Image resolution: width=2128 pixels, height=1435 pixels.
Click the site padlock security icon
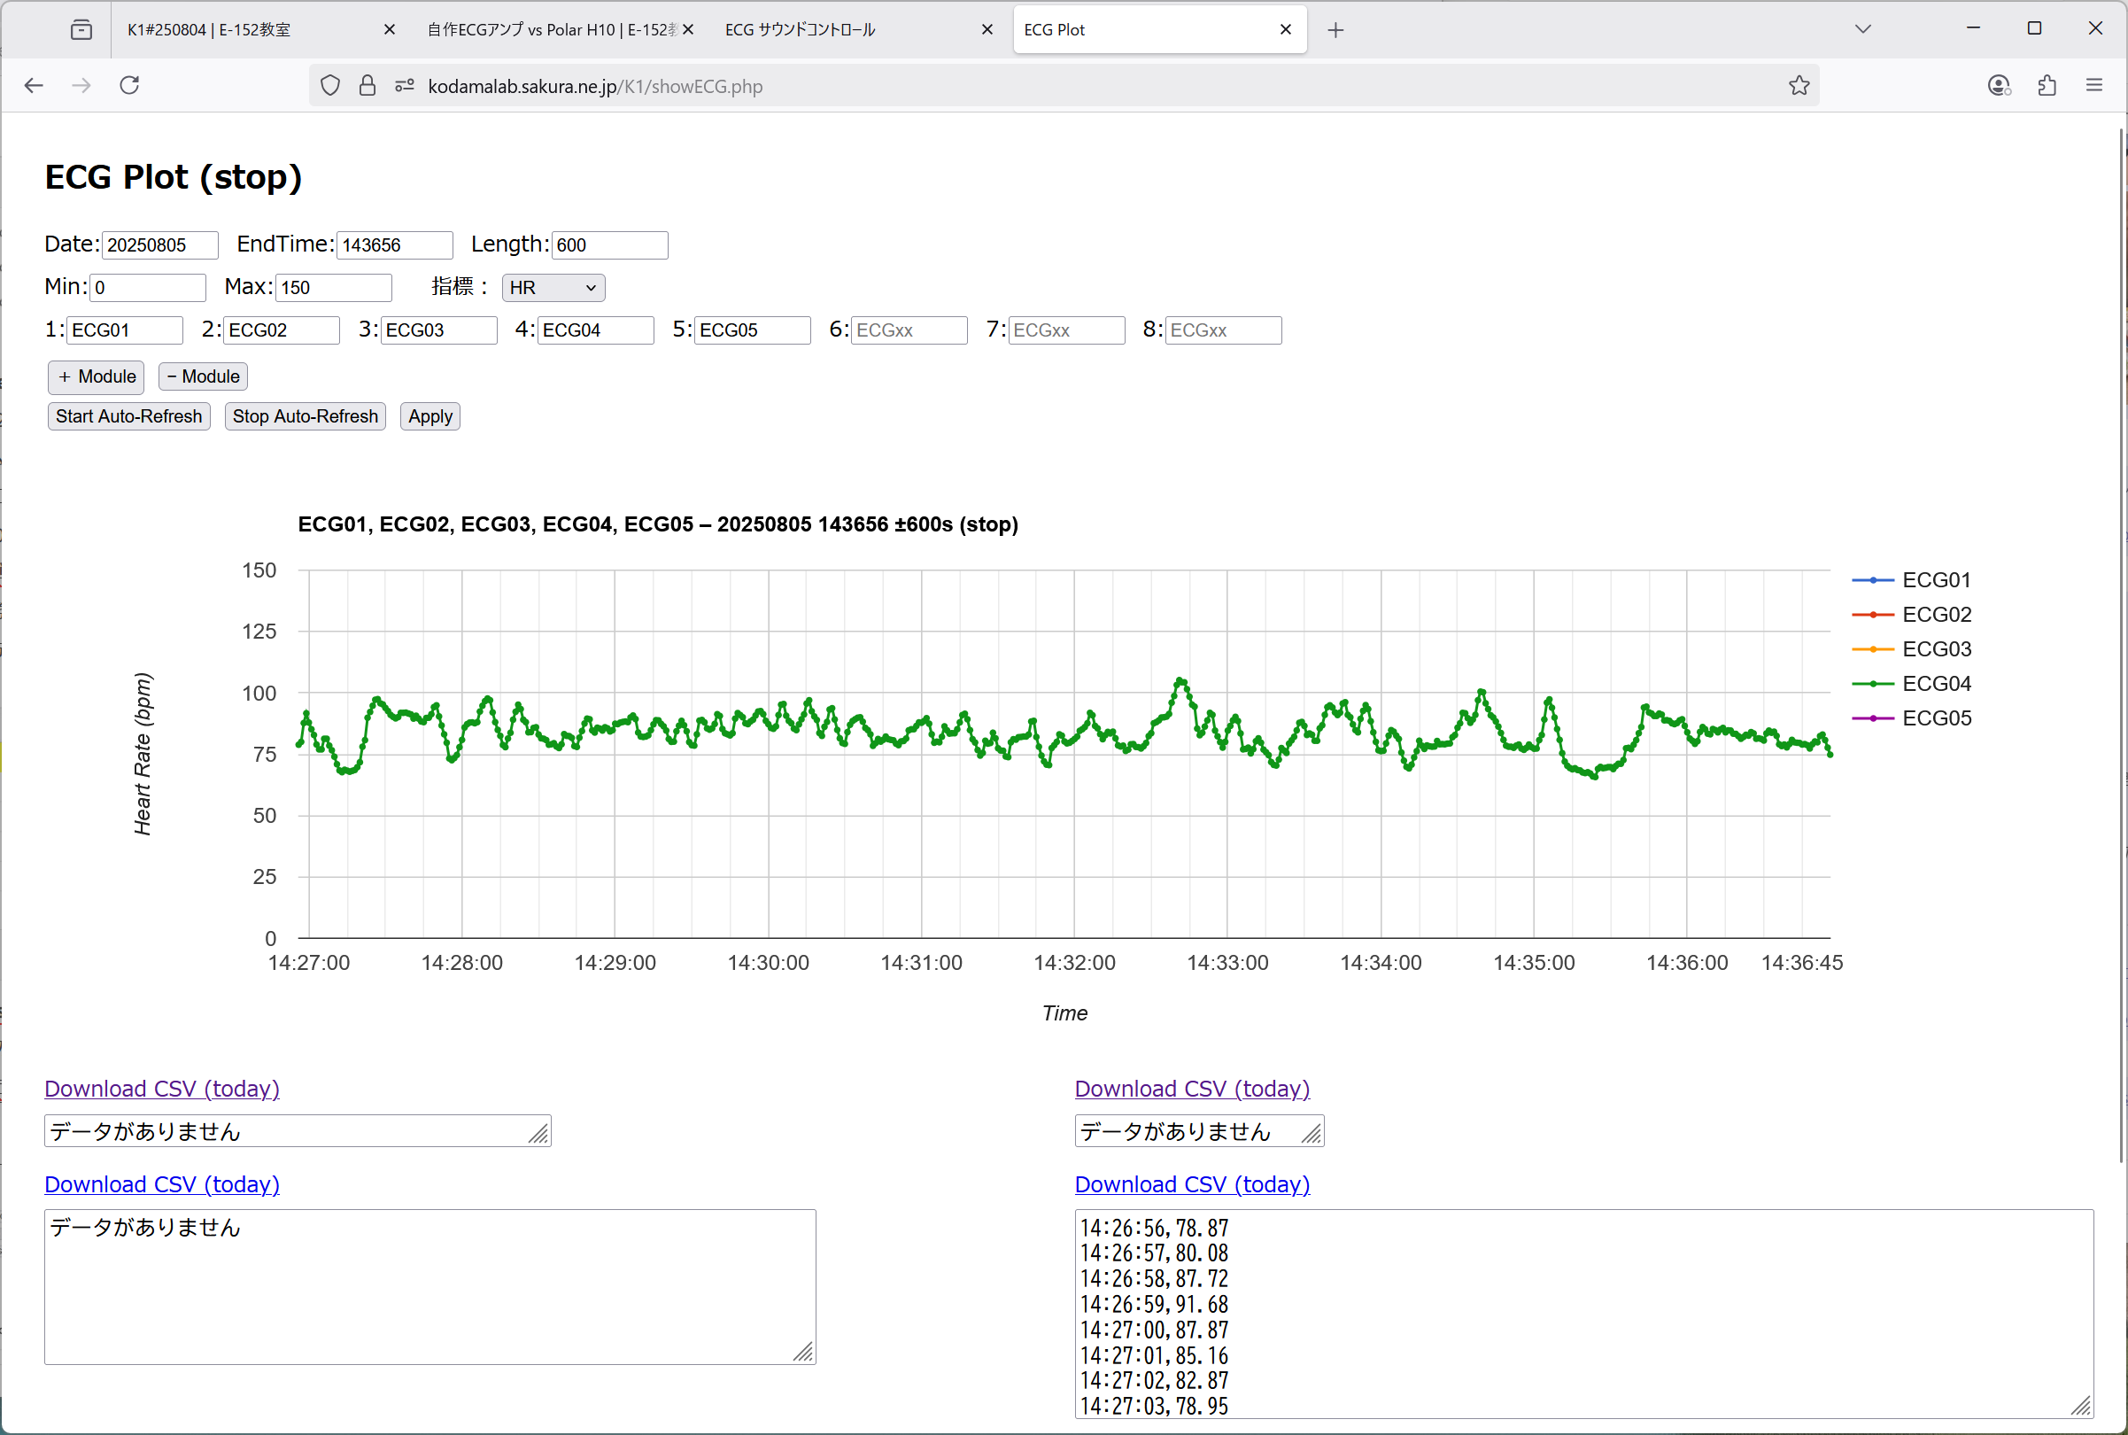coord(367,85)
